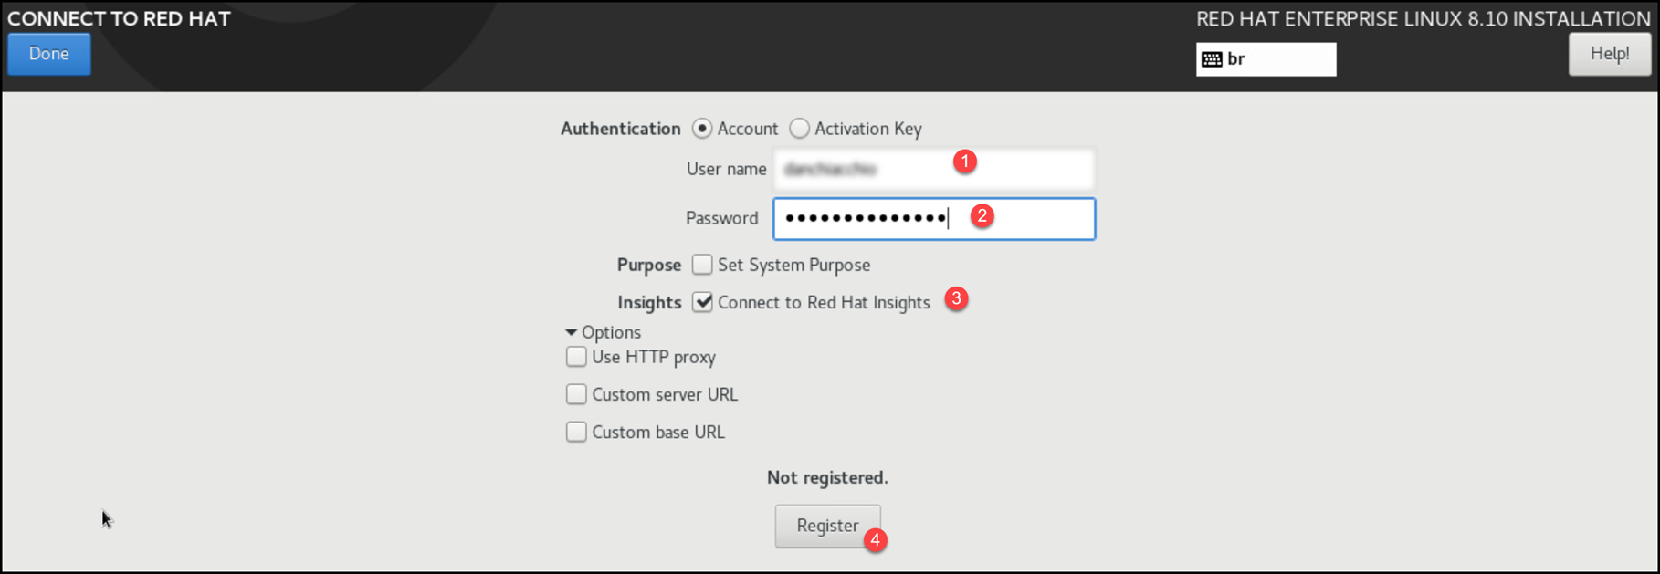The height and width of the screenshot is (574, 1660).
Task: Tick the Custom server URL checkbox
Action: 576,394
